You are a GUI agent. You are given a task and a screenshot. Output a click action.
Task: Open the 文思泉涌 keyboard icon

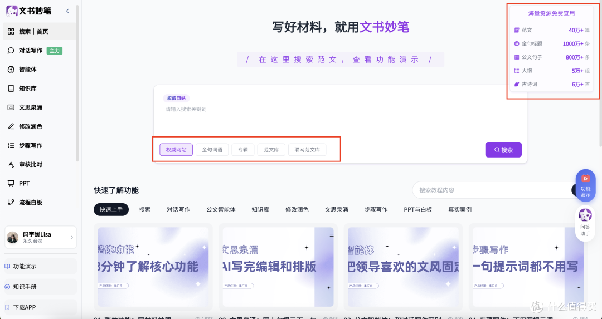[11, 107]
